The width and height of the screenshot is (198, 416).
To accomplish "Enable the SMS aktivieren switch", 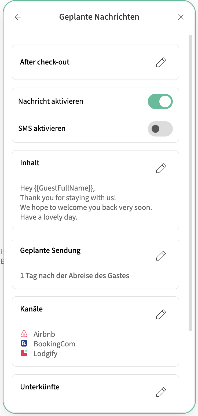I will click(160, 129).
